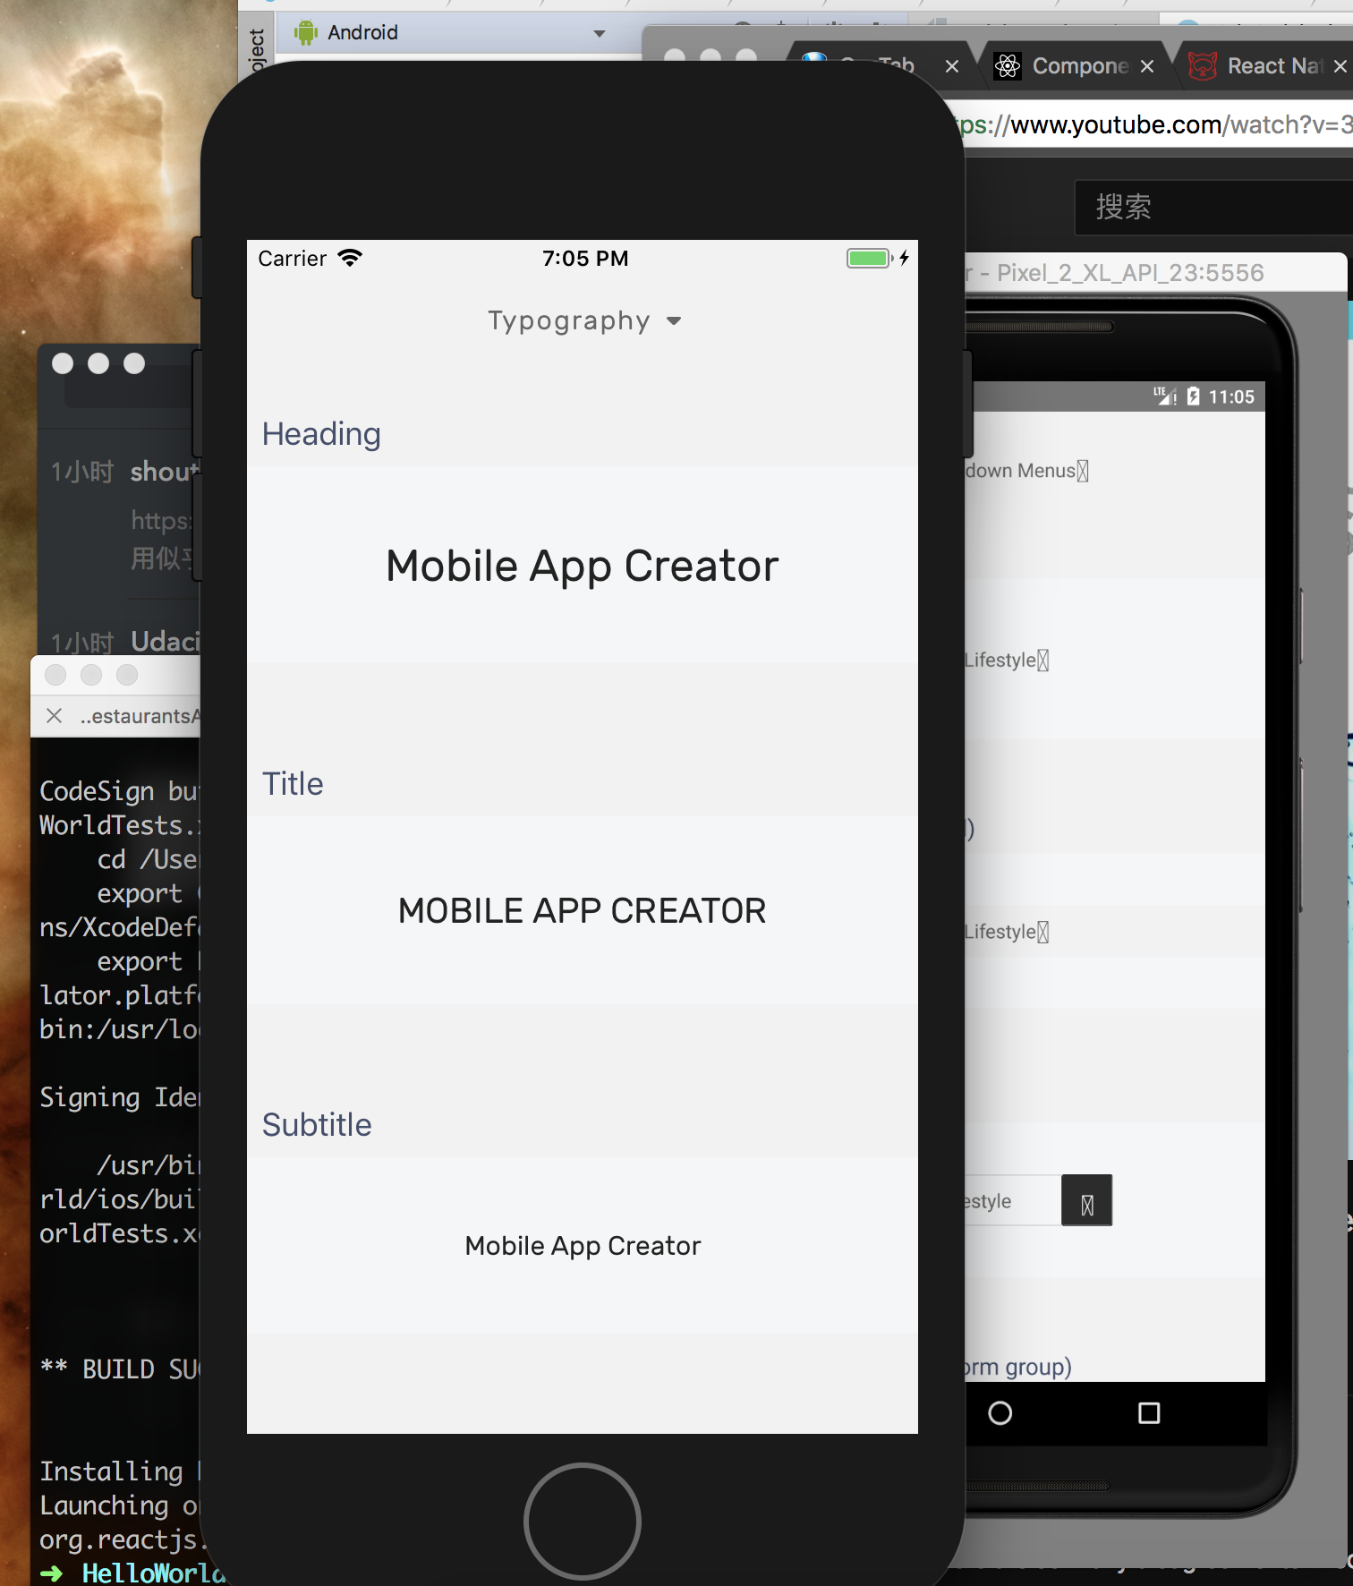1353x1586 pixels.
Task: Click the 11:05 clock in Android emulator
Action: (x=1231, y=396)
